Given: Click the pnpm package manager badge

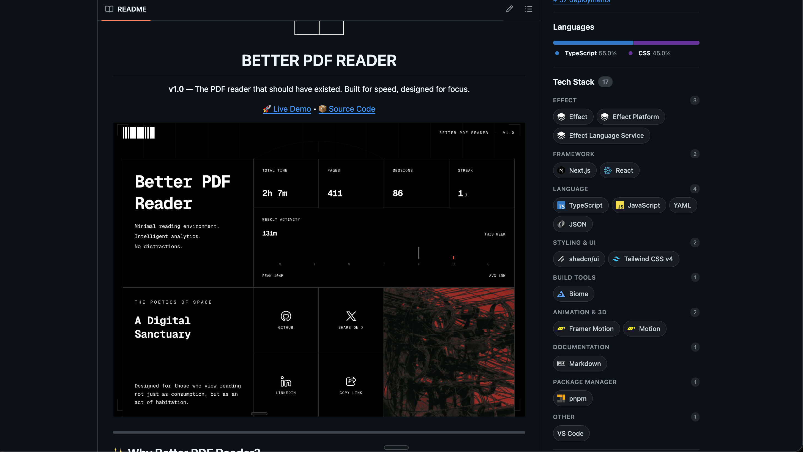Looking at the screenshot, I should pos(572,398).
